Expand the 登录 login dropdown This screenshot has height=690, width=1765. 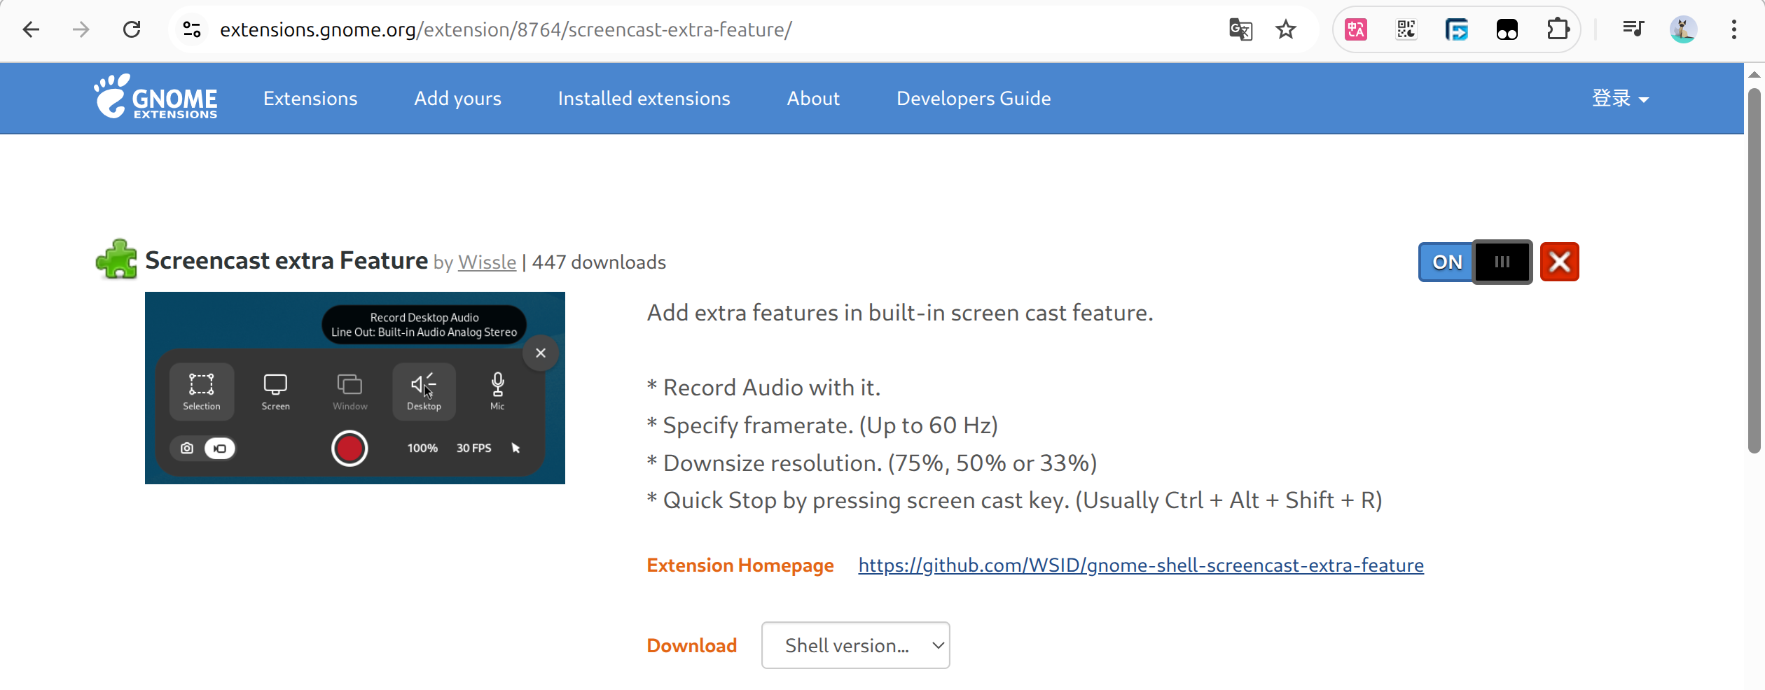(1620, 99)
